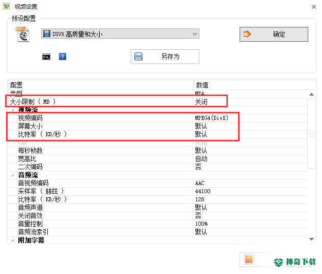This screenshot has width=322, height=274.
Task: Open the DIVX 高质量和大小 preset dropdown
Action: (x=120, y=34)
